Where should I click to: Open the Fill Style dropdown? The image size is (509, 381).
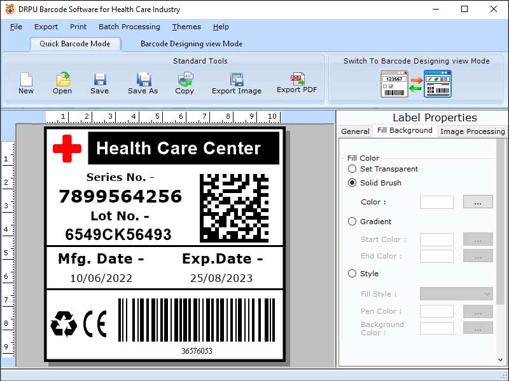coord(456,293)
